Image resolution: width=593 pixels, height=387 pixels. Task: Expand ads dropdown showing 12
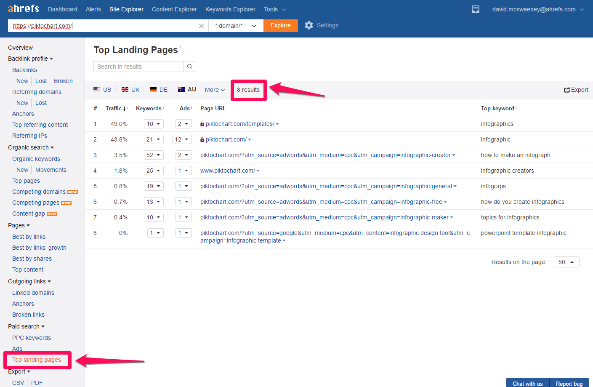click(x=182, y=139)
